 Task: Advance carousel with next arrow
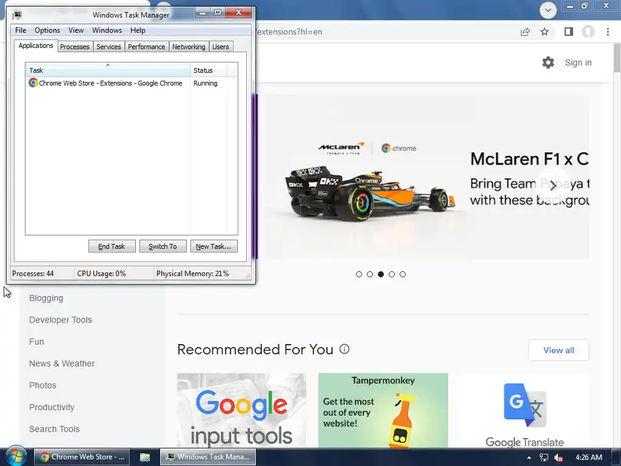coord(553,186)
